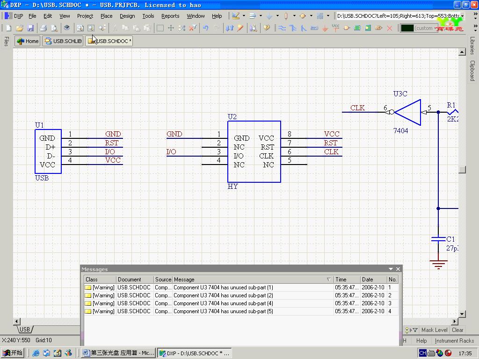
Task: Select the warning about unused sub-part (1)
Action: pyautogui.click(x=241, y=287)
